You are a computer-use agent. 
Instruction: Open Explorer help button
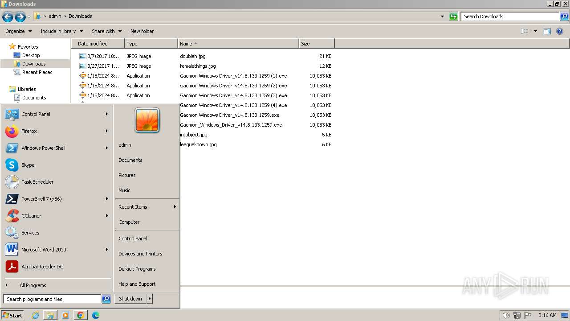pyautogui.click(x=560, y=31)
